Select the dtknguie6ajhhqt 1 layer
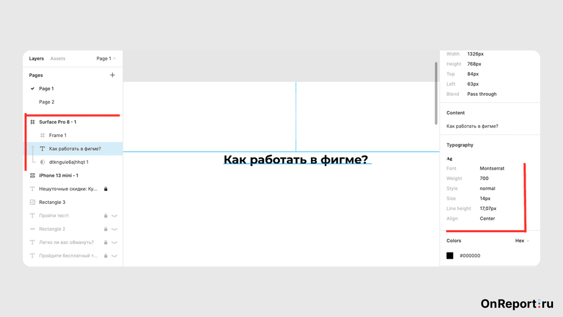The width and height of the screenshot is (563, 317). pyautogui.click(x=73, y=162)
